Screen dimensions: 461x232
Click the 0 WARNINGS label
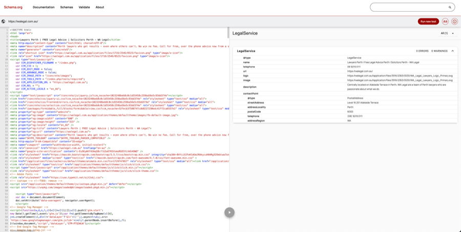(x=439, y=51)
